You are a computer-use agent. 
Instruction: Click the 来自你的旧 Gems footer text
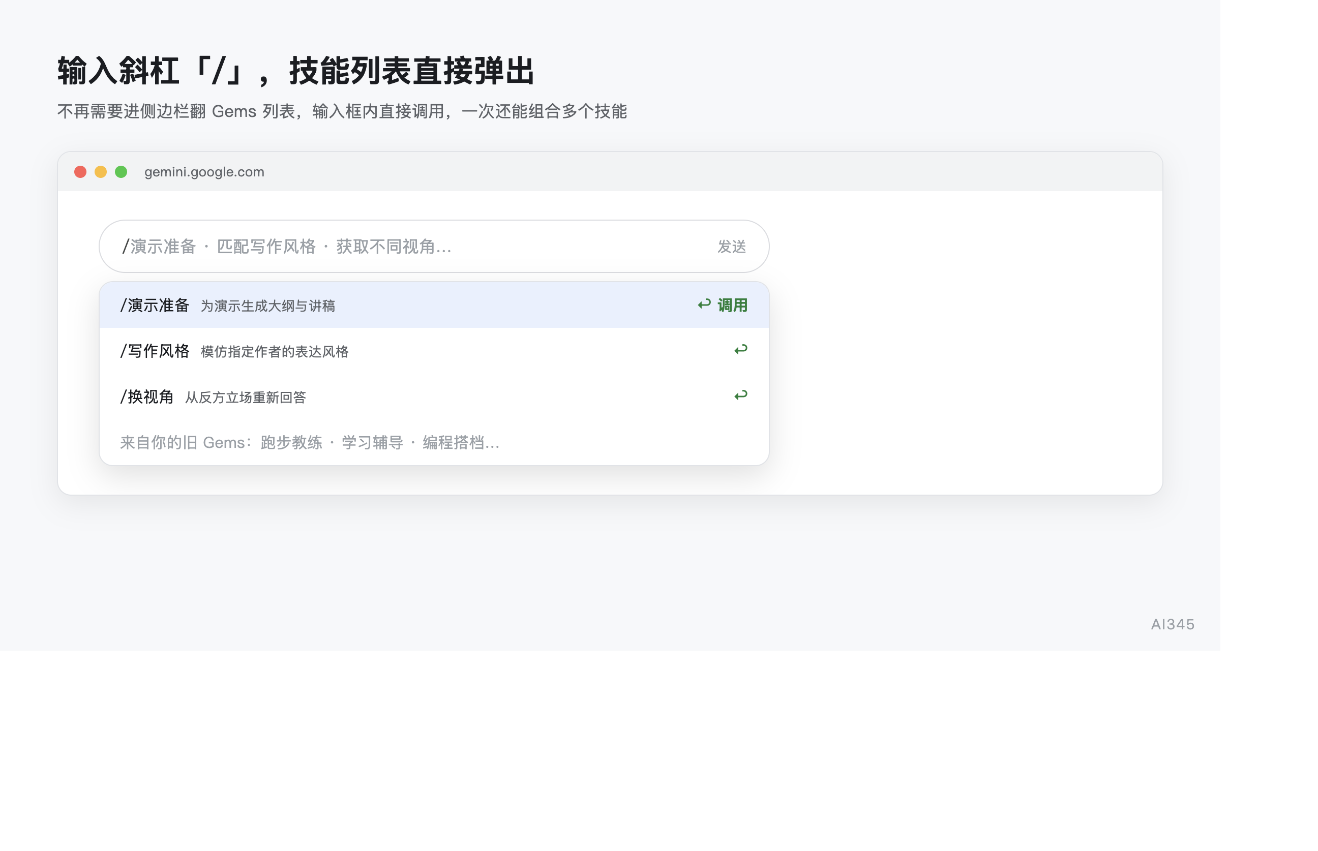(310, 443)
